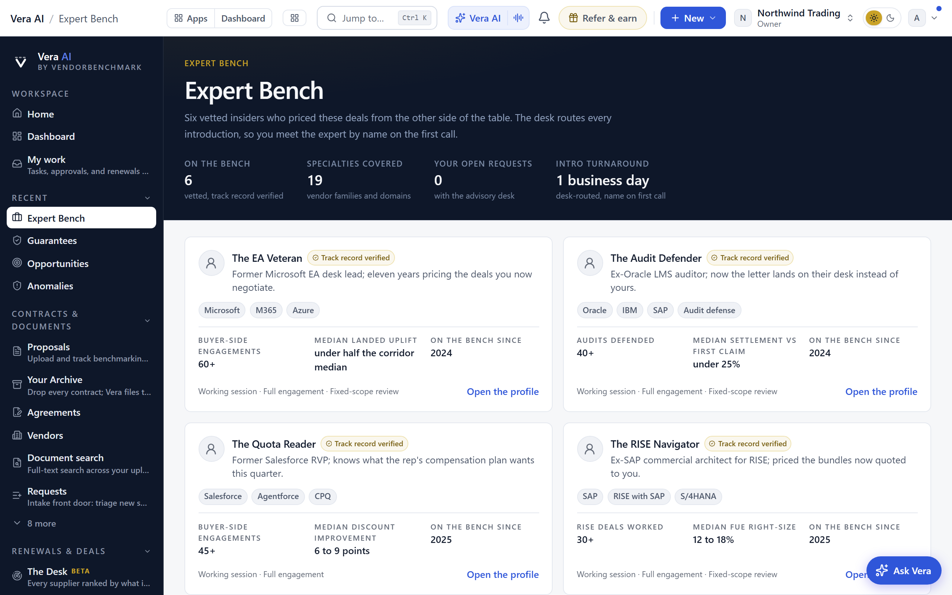This screenshot has height=595, width=952.
Task: Click the A user avatar
Action: (x=917, y=18)
